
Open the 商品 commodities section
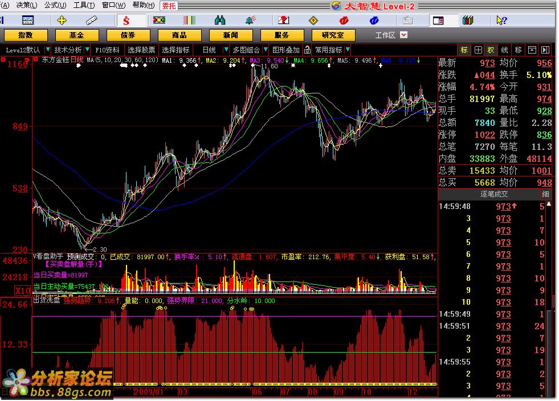point(179,35)
